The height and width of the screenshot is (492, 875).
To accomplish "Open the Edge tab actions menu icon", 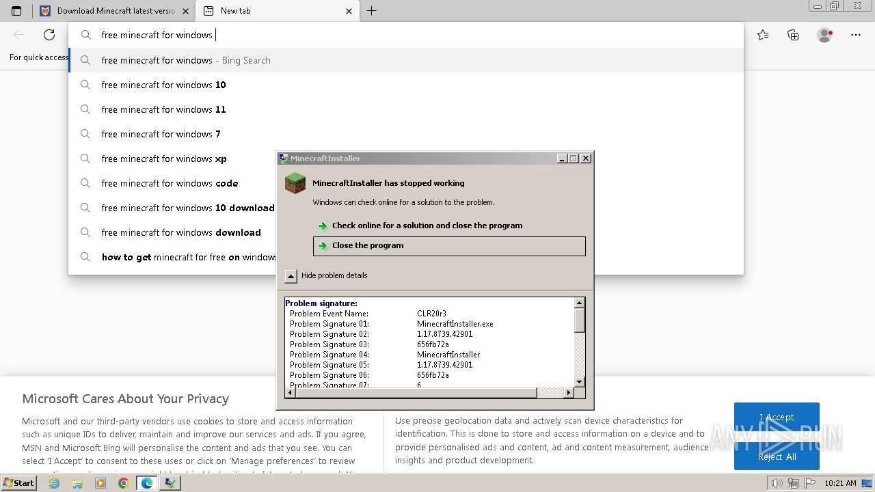I will pyautogui.click(x=16, y=11).
